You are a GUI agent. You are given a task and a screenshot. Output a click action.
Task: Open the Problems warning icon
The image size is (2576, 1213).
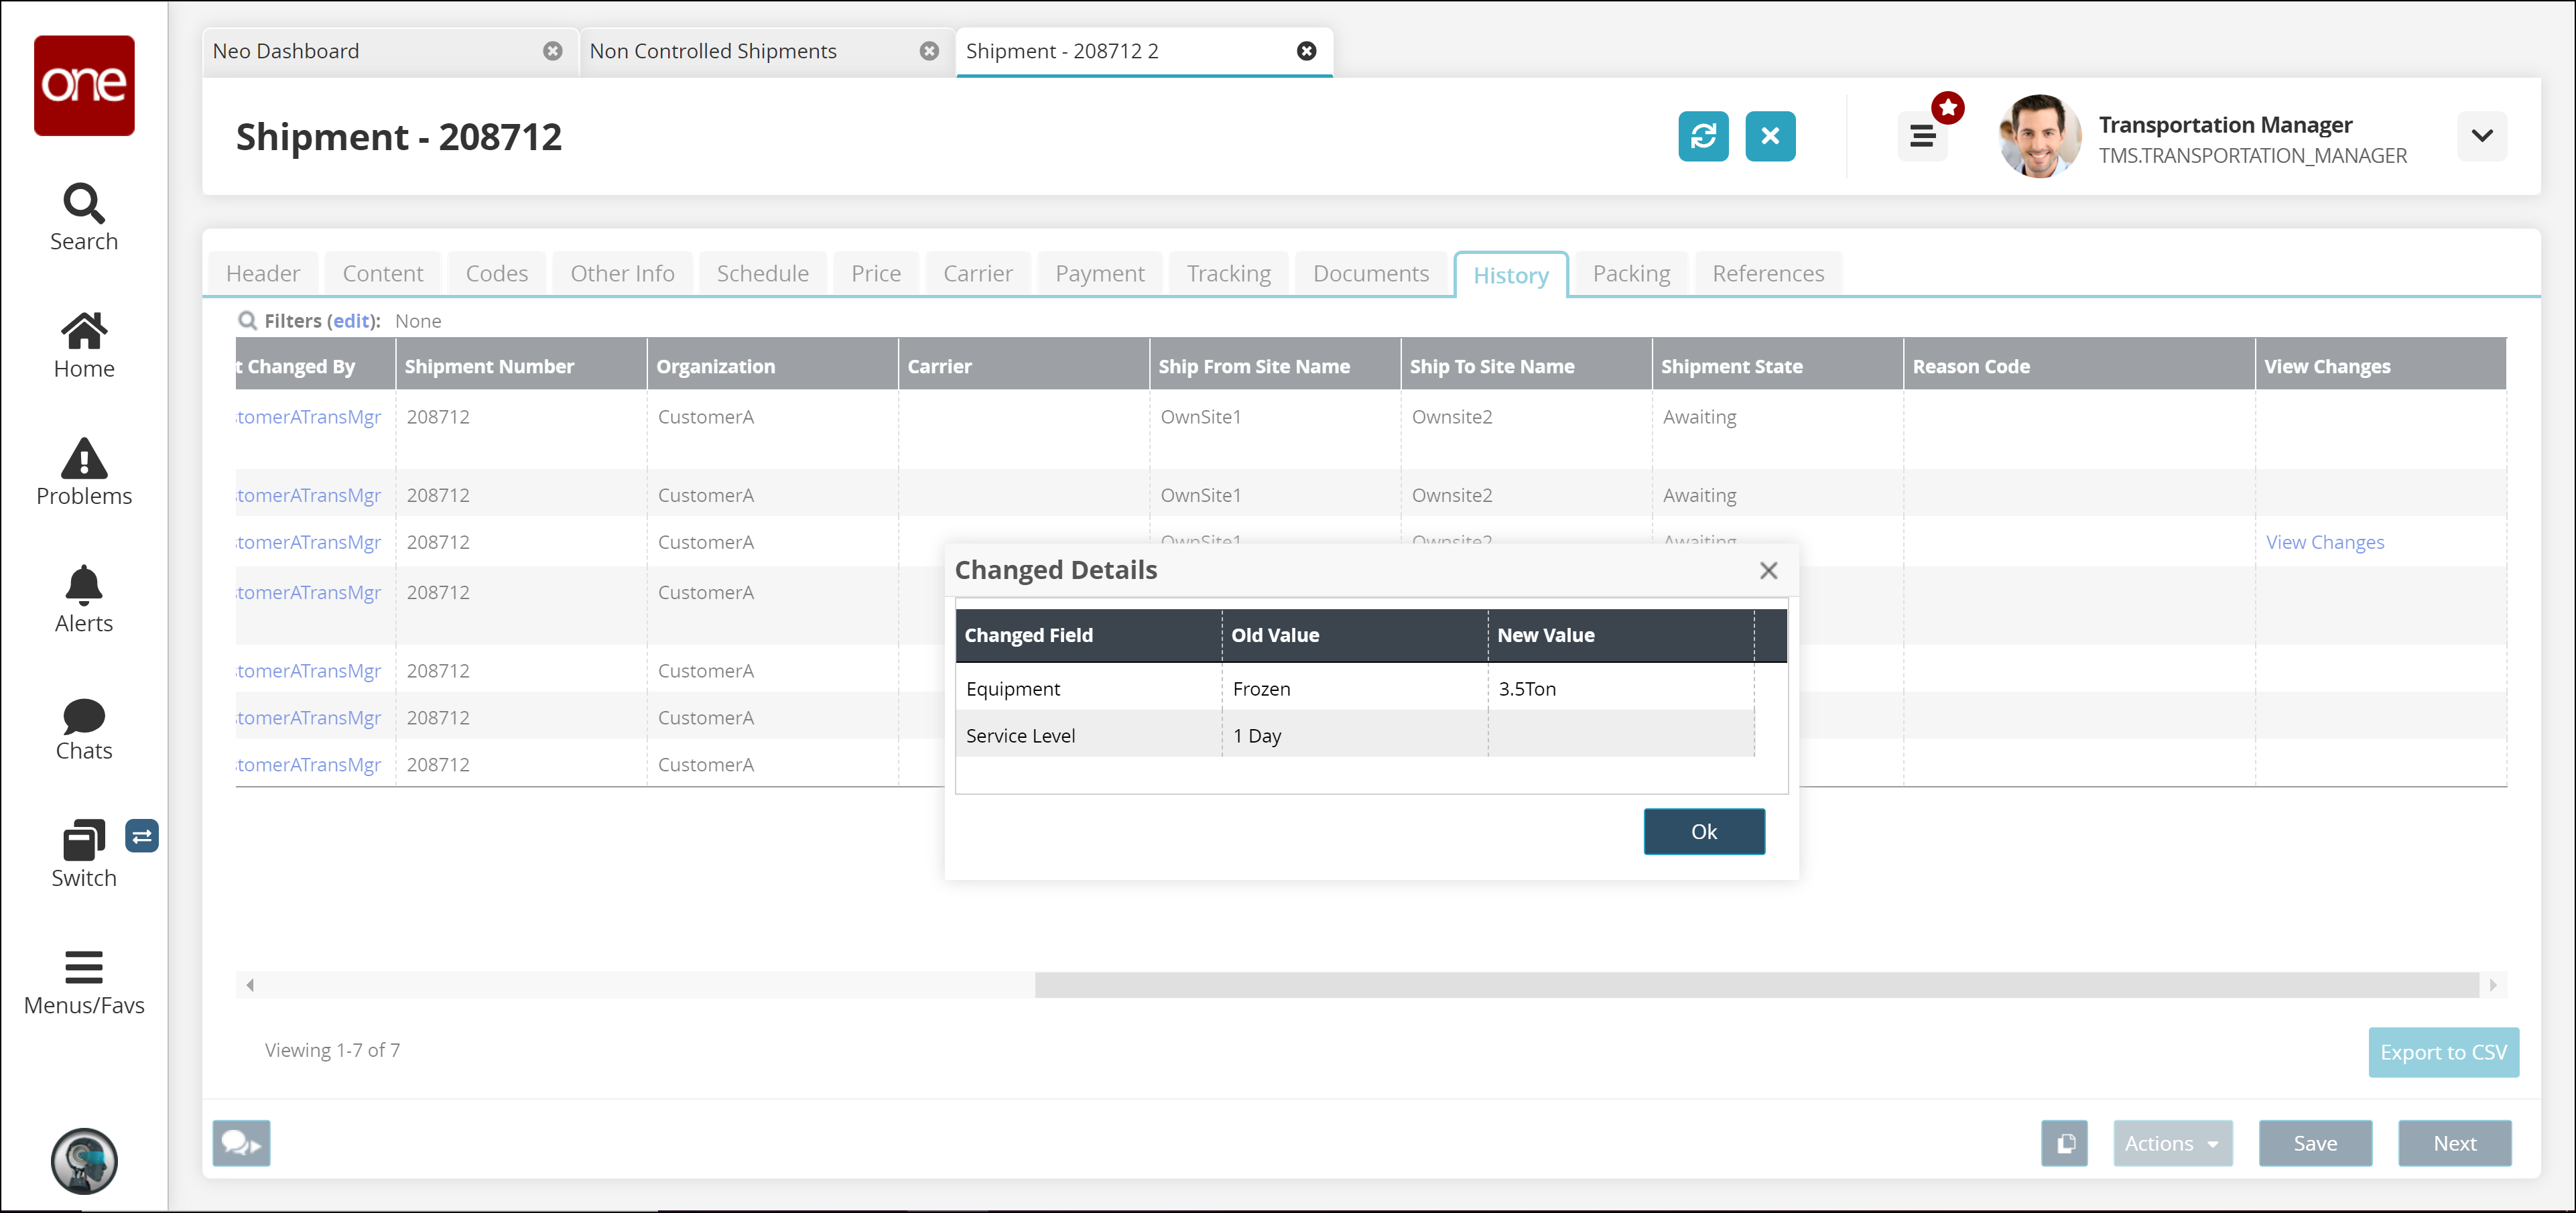(84, 459)
